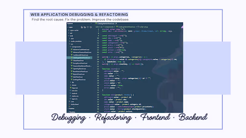Click the Vue icon beside ClosePanel.vue
246x138 pixels.
(72, 60)
